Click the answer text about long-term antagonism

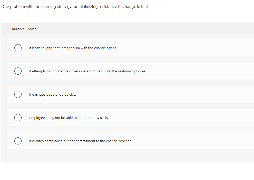pyautogui.click(x=73, y=48)
